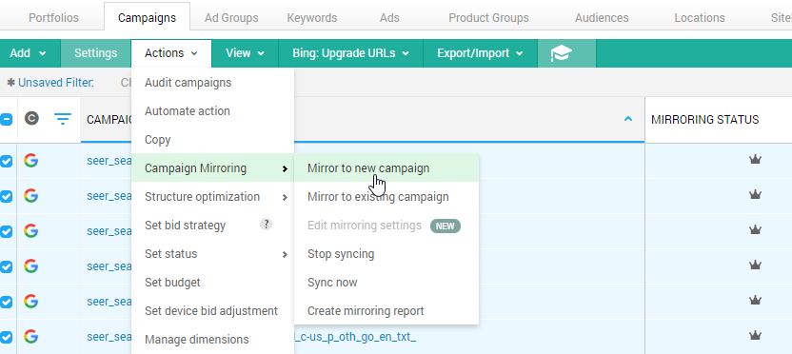Uncheck the first campaign row checkbox
This screenshot has width=792, height=354.
(x=6, y=161)
